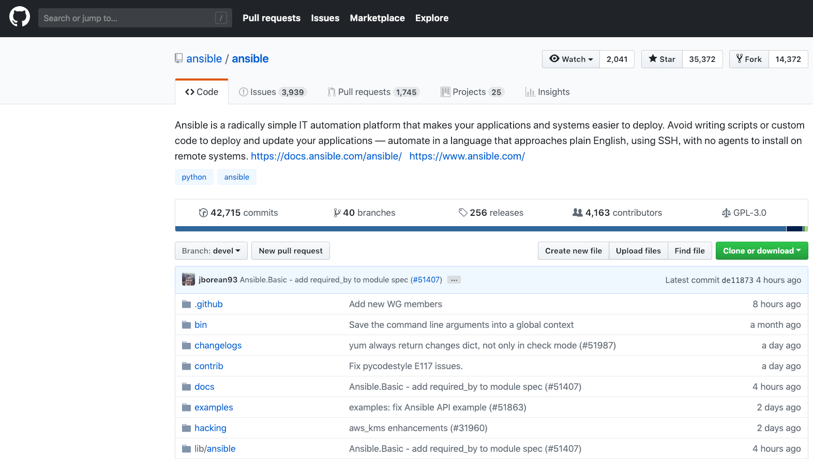
Task: Click the Create new file button
Action: coord(574,250)
